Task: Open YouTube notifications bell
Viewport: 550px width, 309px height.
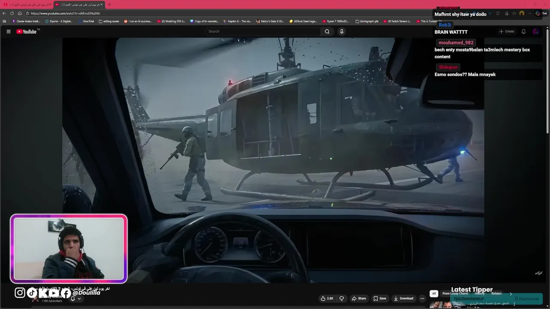Action: coord(523,31)
